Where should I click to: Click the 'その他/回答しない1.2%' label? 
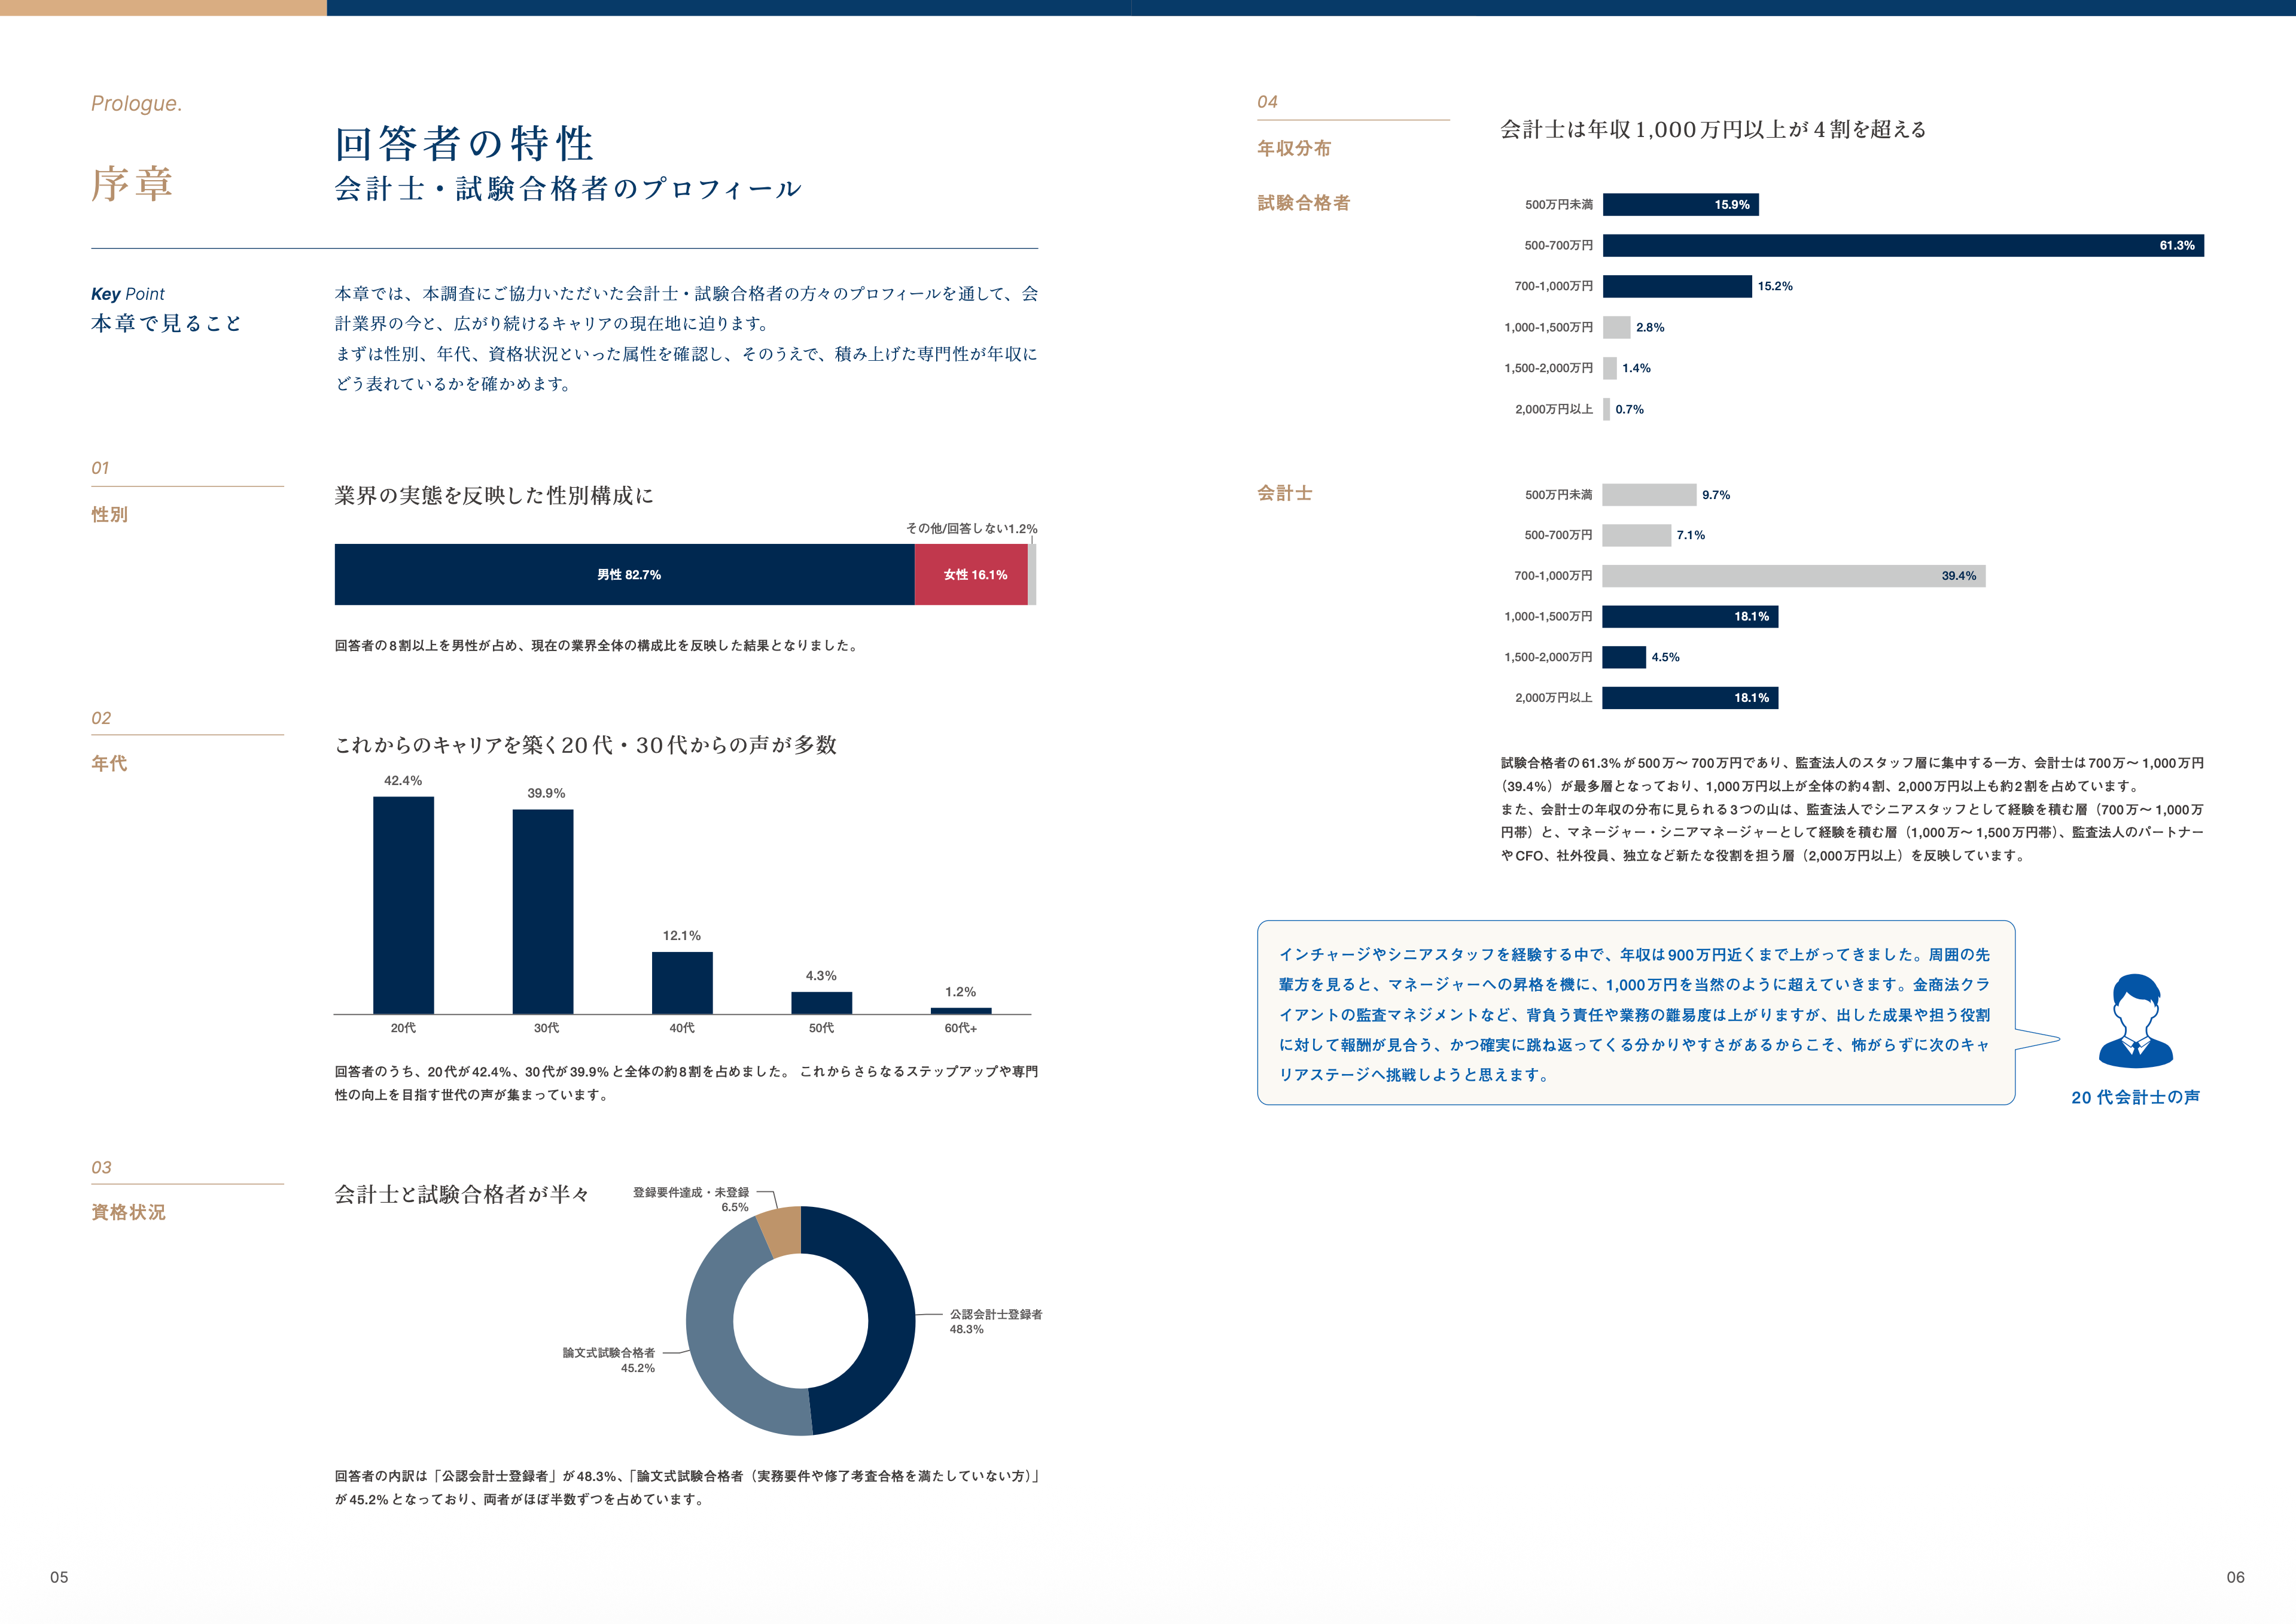(971, 528)
